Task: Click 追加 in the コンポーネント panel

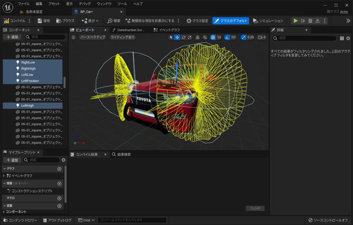Action: point(12,37)
